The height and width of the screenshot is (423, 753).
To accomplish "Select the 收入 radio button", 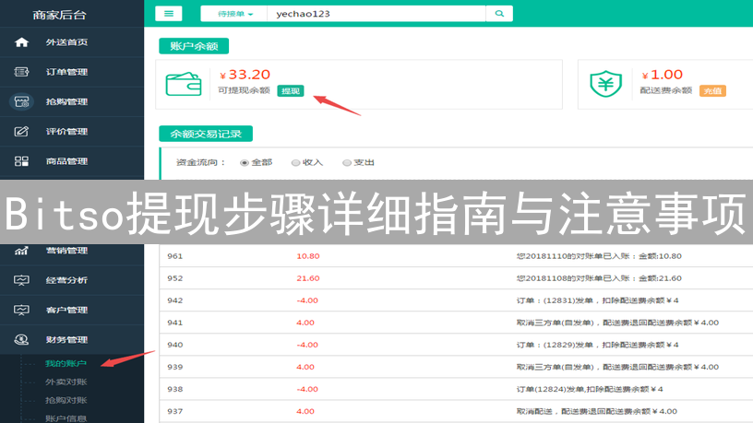I will click(295, 162).
